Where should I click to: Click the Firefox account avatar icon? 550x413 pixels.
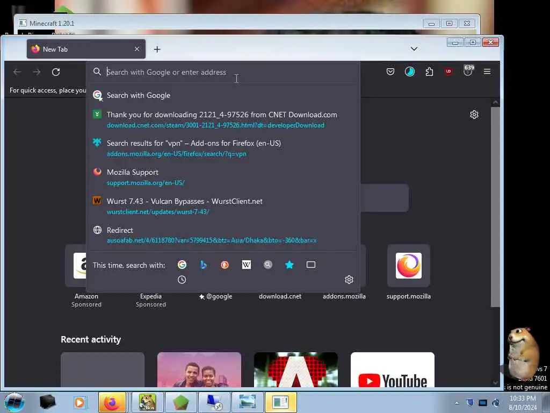(x=410, y=72)
